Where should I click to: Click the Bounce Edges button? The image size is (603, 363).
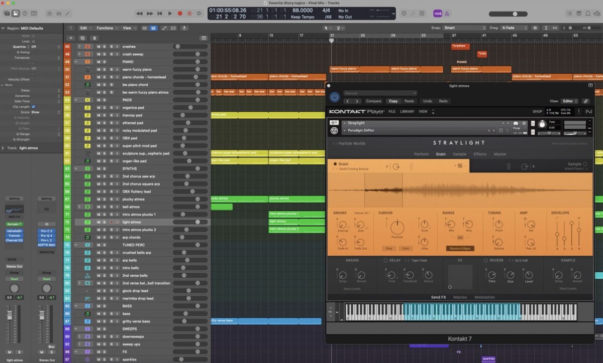(x=459, y=249)
